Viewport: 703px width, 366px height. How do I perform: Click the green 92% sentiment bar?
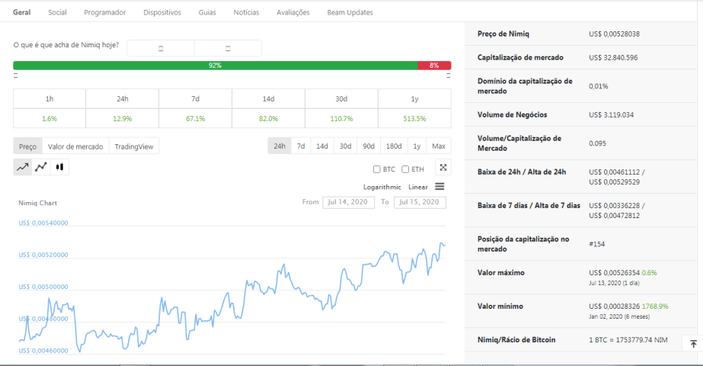[x=216, y=66]
